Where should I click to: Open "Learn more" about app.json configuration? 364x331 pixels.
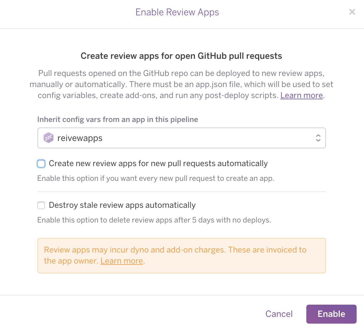point(301,95)
